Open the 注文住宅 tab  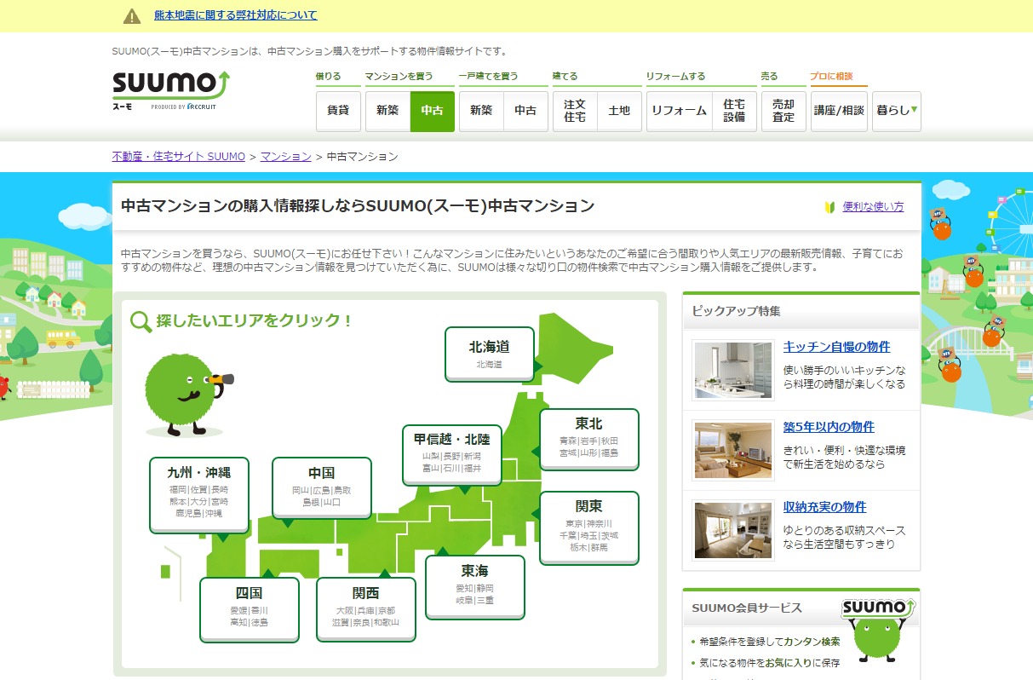575,112
